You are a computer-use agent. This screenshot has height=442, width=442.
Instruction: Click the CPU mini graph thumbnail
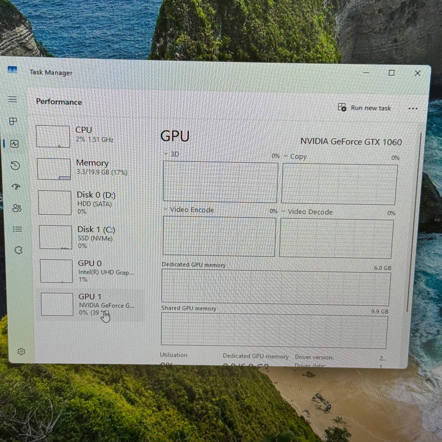click(53, 136)
